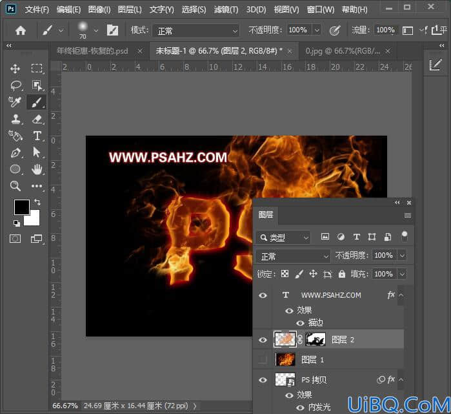Hide the WWW.PSAHZ.COM text layer
The image size is (451, 414).
coord(263,295)
